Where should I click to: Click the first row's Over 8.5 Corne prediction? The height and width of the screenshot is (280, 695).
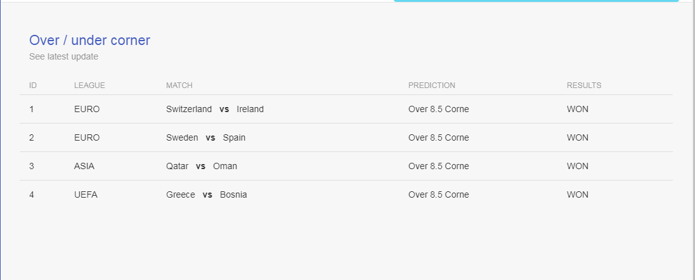point(438,109)
